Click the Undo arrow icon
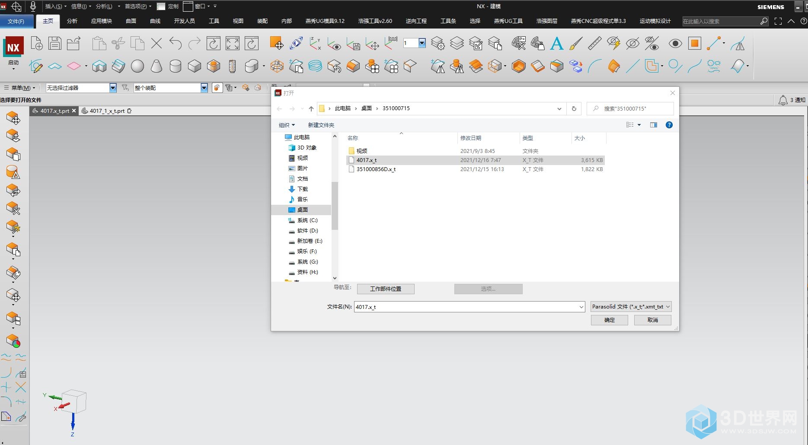The height and width of the screenshot is (445, 808). click(176, 43)
